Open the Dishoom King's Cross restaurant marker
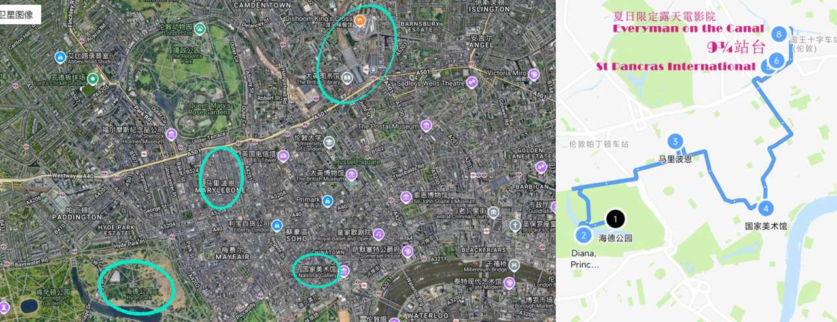 point(361,19)
